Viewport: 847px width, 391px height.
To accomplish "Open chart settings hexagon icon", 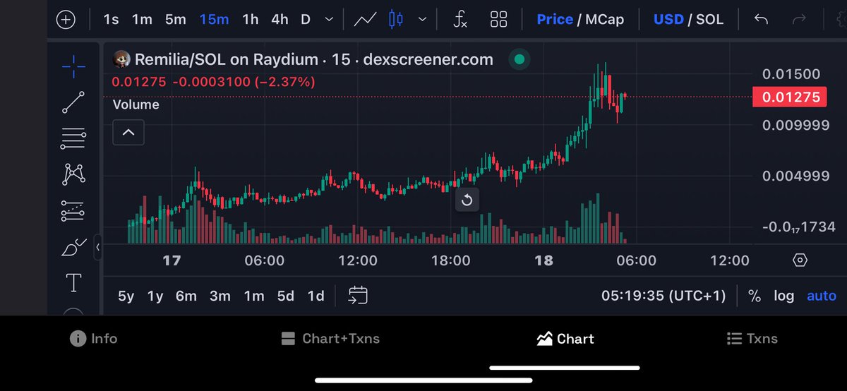I will tap(800, 260).
